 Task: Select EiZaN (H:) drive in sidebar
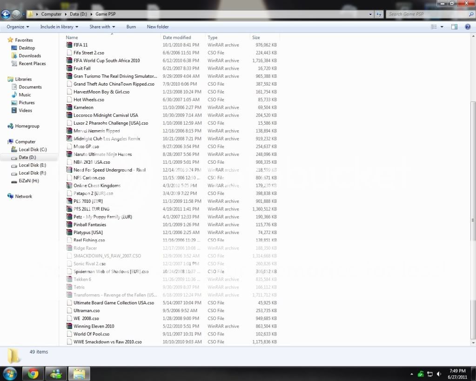[29, 180]
